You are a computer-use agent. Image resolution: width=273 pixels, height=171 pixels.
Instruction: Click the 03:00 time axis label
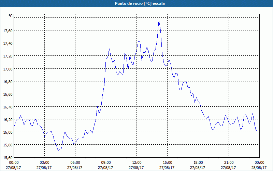point(45,163)
